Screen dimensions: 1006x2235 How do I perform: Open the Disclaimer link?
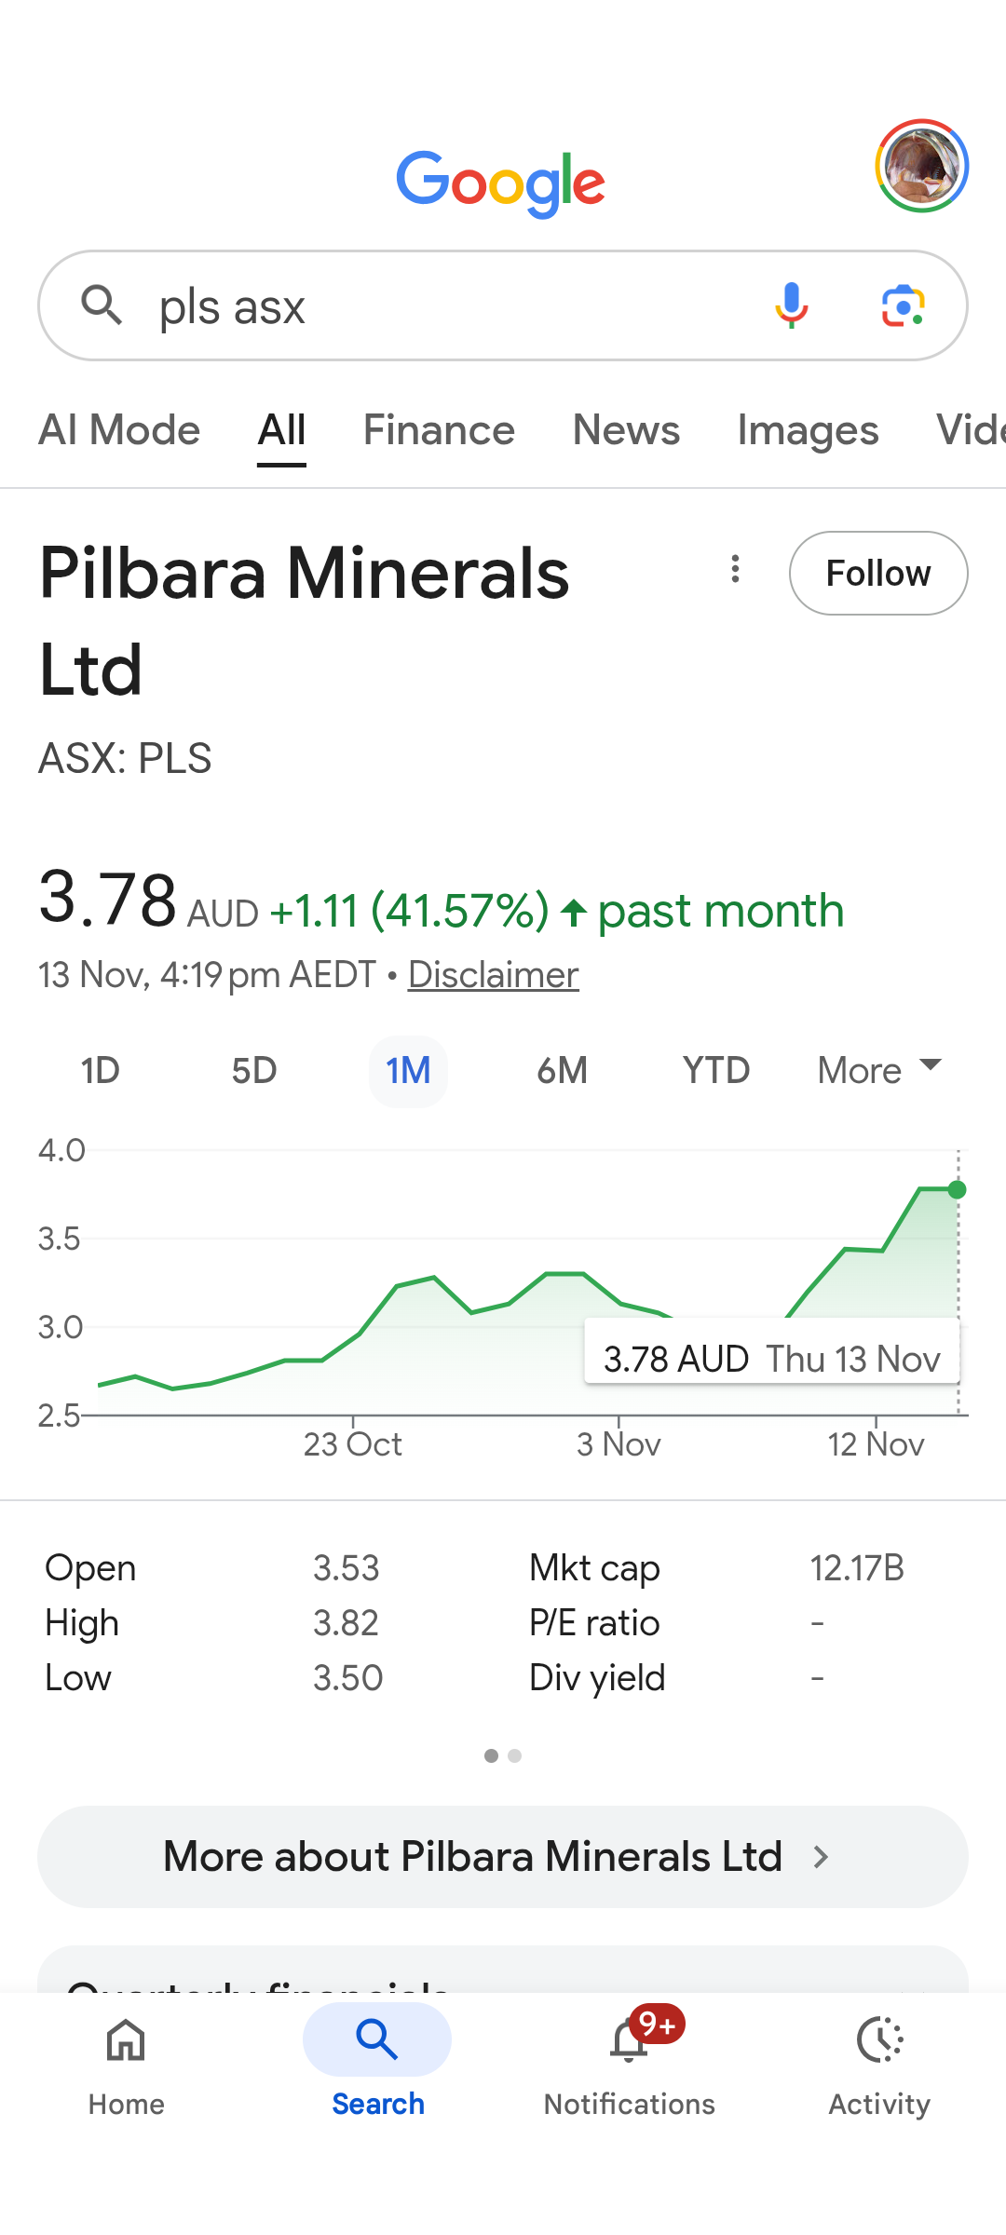(493, 975)
